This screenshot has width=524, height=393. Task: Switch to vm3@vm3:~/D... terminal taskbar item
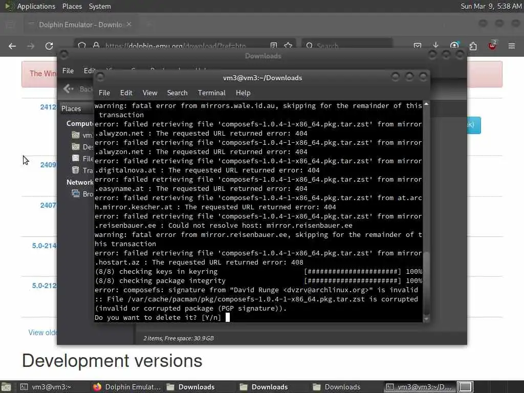[420, 387]
